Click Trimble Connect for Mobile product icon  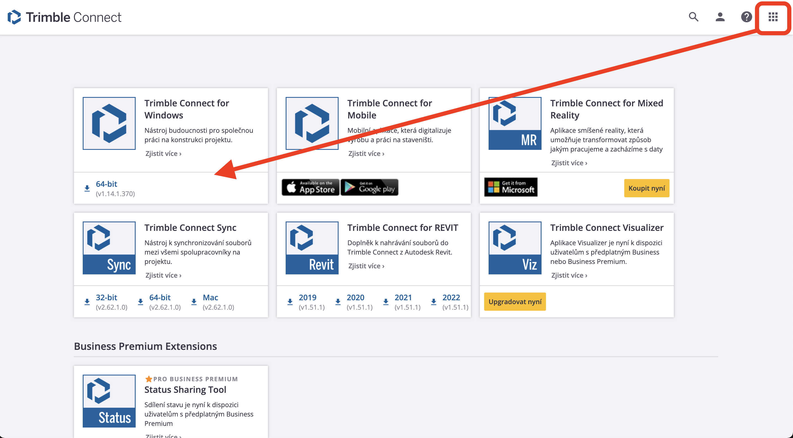312,123
